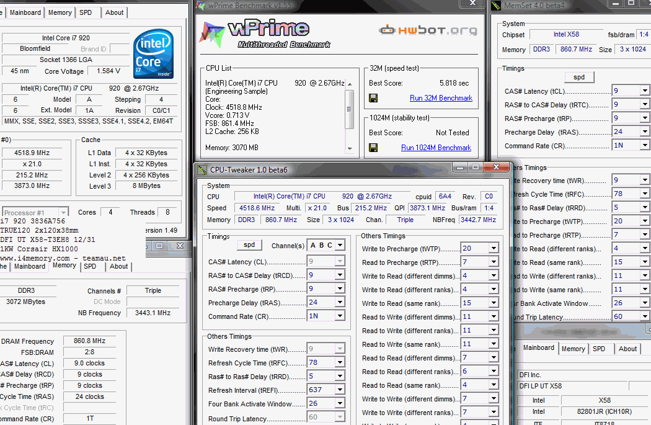Screen dimensions: 651x425
Task: Click the 5.818 sec best score text
Action: (454, 83)
